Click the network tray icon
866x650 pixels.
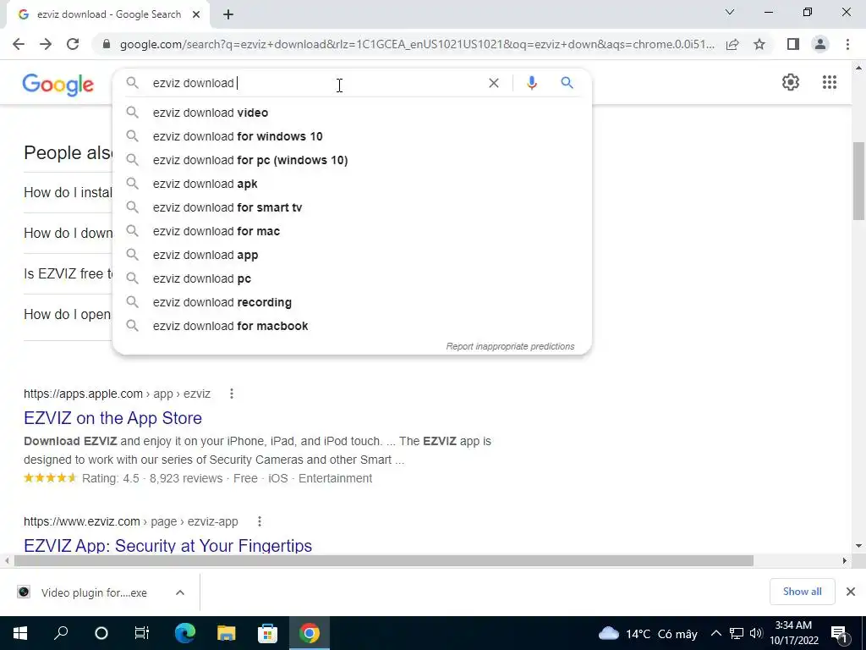tap(737, 633)
